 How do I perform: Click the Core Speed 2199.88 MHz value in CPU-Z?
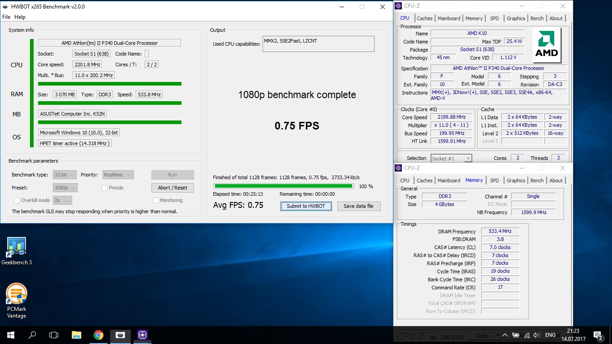tap(452, 117)
